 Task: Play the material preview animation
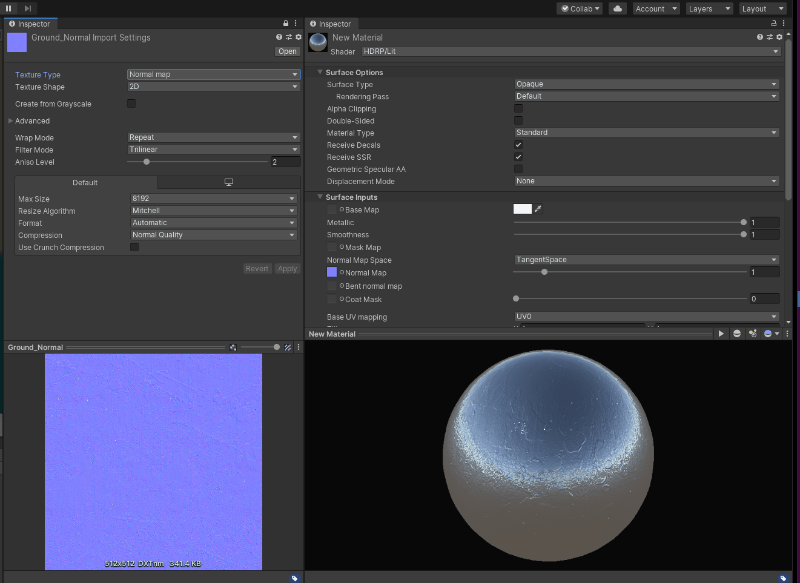click(721, 333)
